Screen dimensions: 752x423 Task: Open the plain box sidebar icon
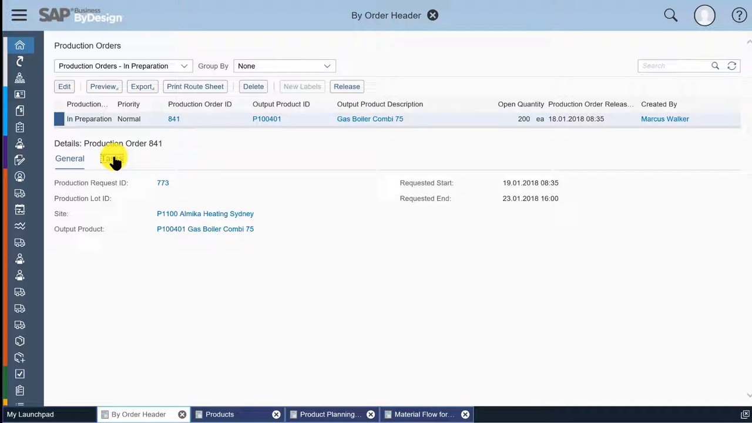(20, 341)
